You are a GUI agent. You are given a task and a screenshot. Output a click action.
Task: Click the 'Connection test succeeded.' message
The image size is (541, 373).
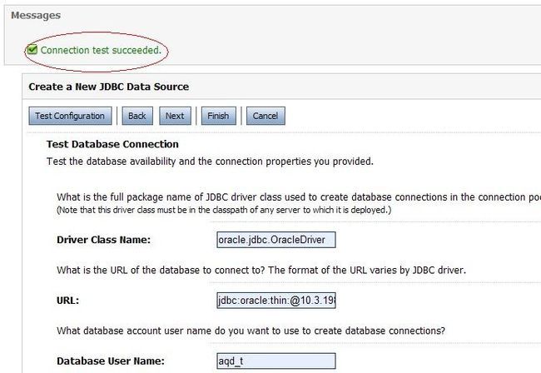click(x=101, y=50)
